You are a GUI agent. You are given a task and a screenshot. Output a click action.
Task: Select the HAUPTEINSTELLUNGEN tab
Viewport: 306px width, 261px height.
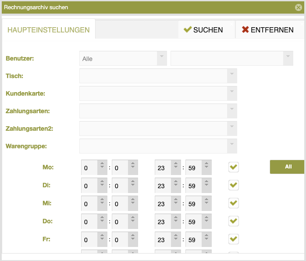[x=49, y=30]
